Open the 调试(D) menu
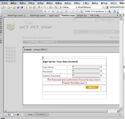125x119 pixels. [x=50, y=3]
